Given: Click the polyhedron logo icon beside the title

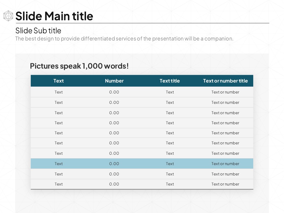Looking at the screenshot, I should pyautogui.click(x=8, y=16).
